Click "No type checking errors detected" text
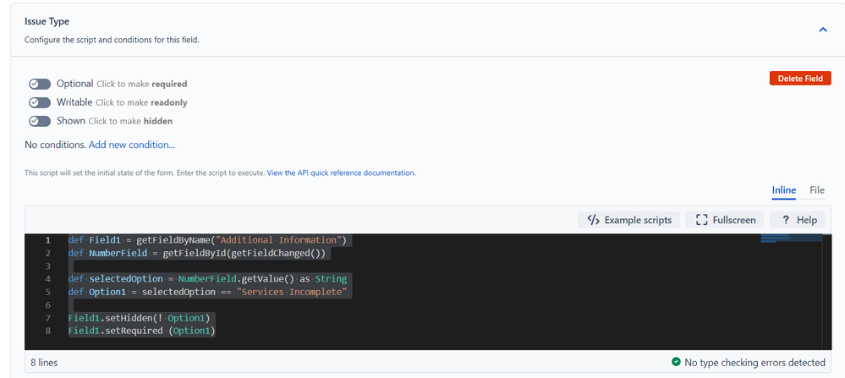The height and width of the screenshot is (378, 845). 754,363
